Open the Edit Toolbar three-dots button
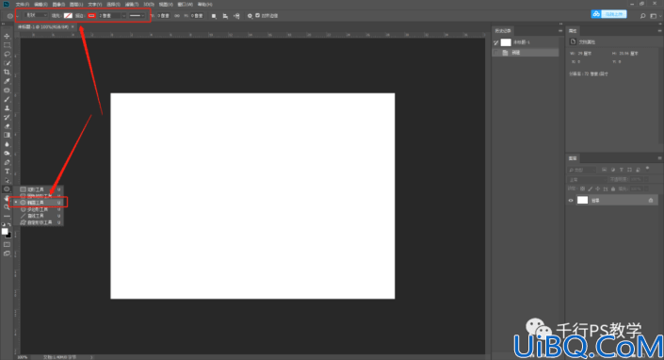 [7, 216]
